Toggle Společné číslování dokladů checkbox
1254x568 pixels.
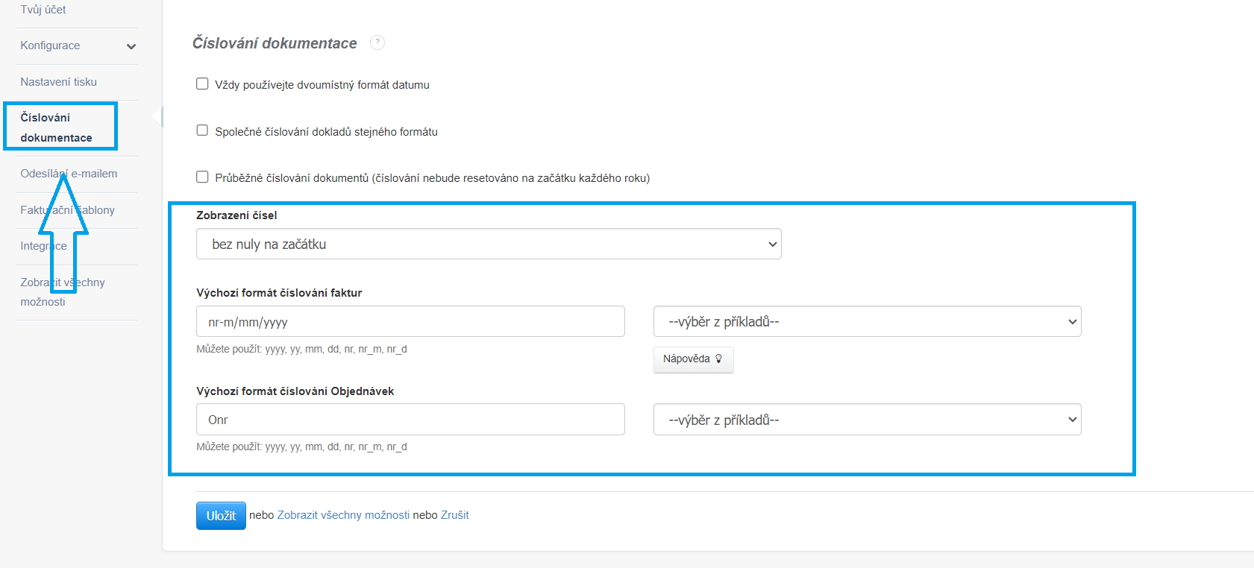click(x=202, y=130)
